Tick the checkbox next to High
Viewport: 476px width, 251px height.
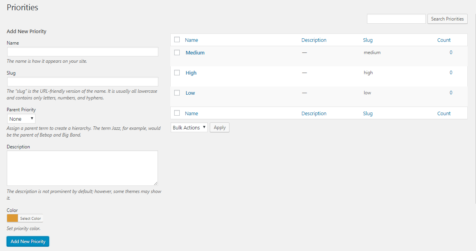pyautogui.click(x=177, y=73)
